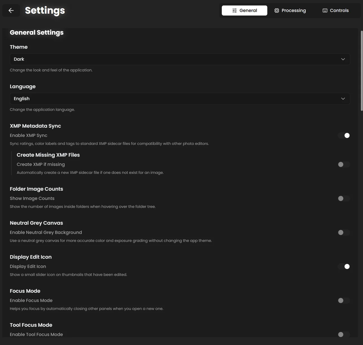Viewport: 363px width, 345px height.
Task: Switch to the Controls tab label
Action: pyautogui.click(x=339, y=10)
